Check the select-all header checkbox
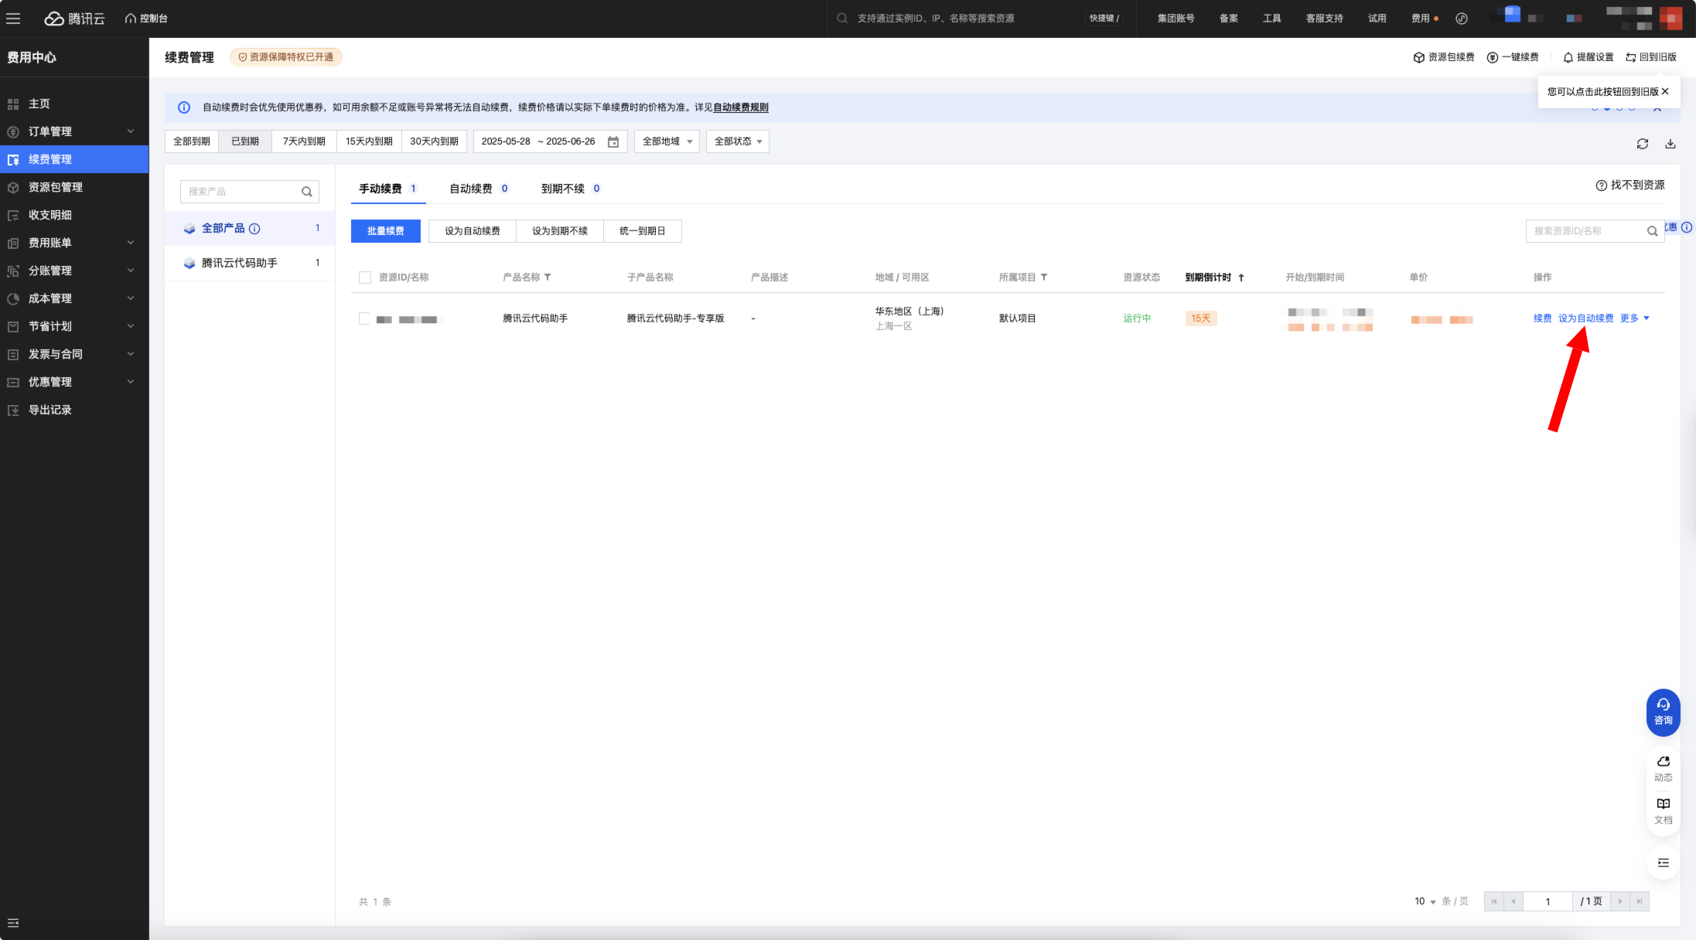 [x=365, y=278]
